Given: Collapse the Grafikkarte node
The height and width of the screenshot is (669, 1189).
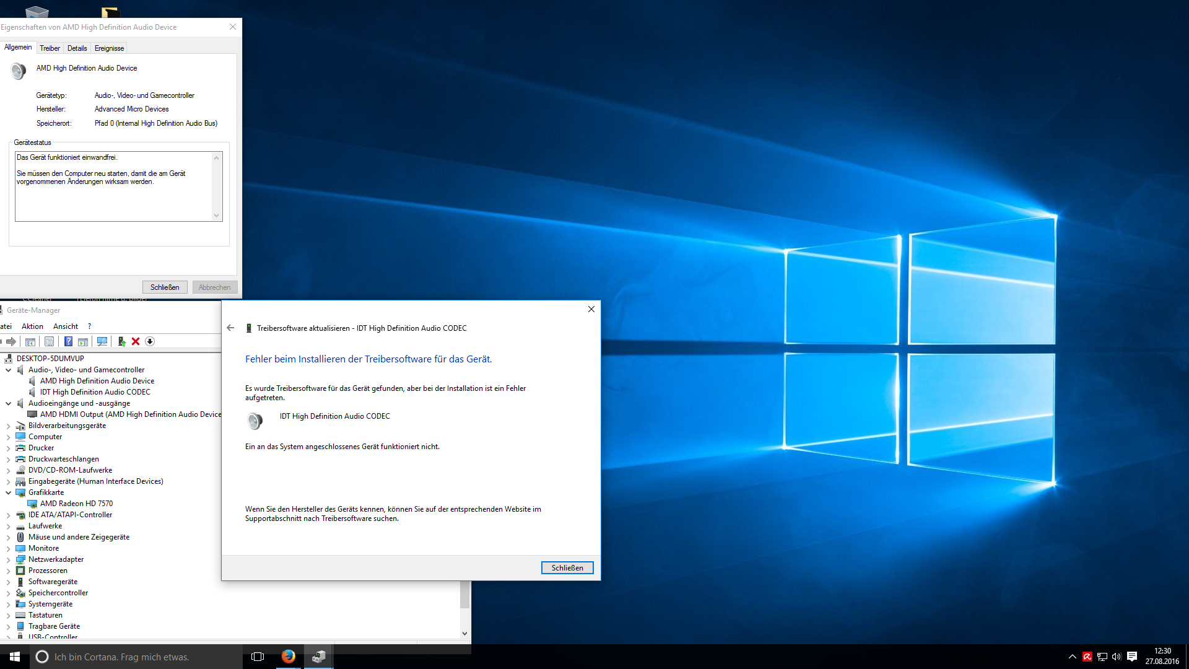Looking at the screenshot, I should [x=9, y=492].
